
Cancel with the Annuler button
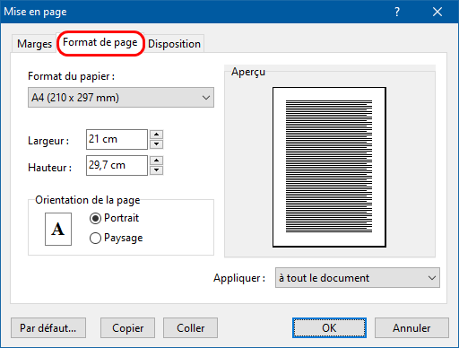[411, 328]
